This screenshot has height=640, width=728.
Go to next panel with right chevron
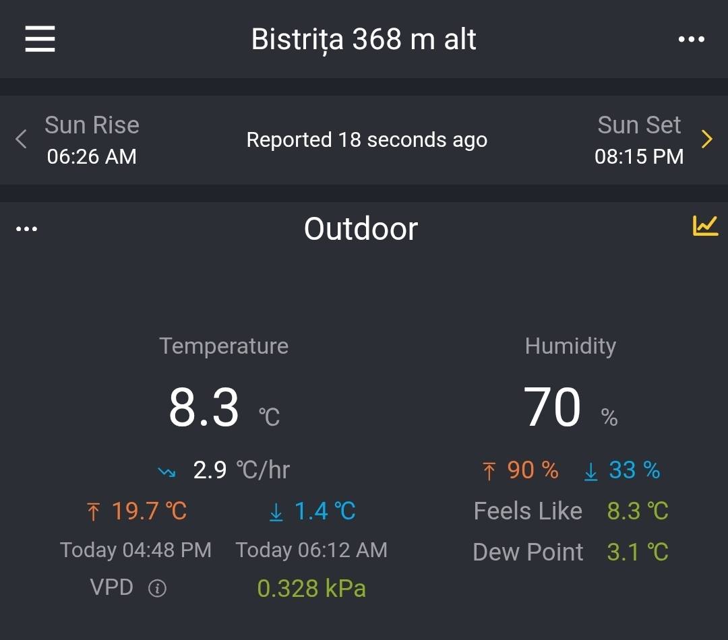point(706,139)
